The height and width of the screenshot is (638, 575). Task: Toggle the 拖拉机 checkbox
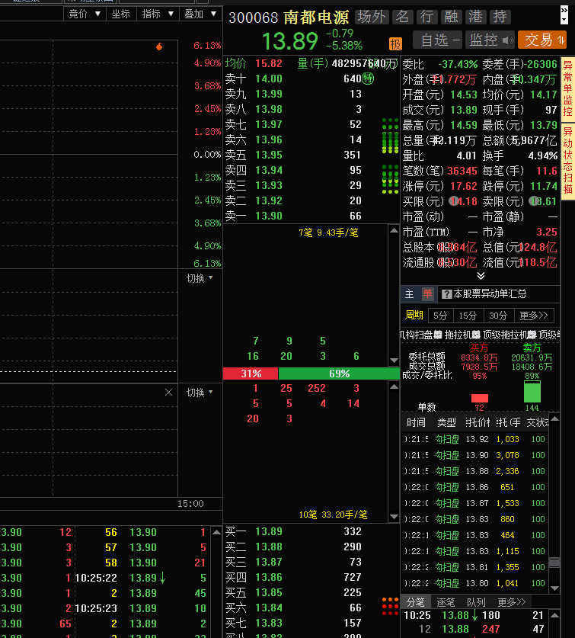click(x=476, y=335)
